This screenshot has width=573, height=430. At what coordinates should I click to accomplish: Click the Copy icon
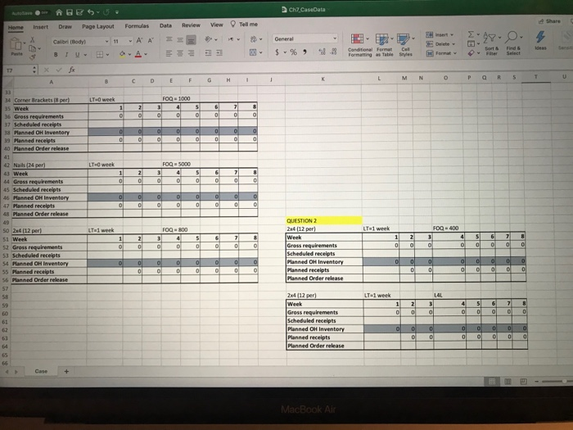coord(33,48)
